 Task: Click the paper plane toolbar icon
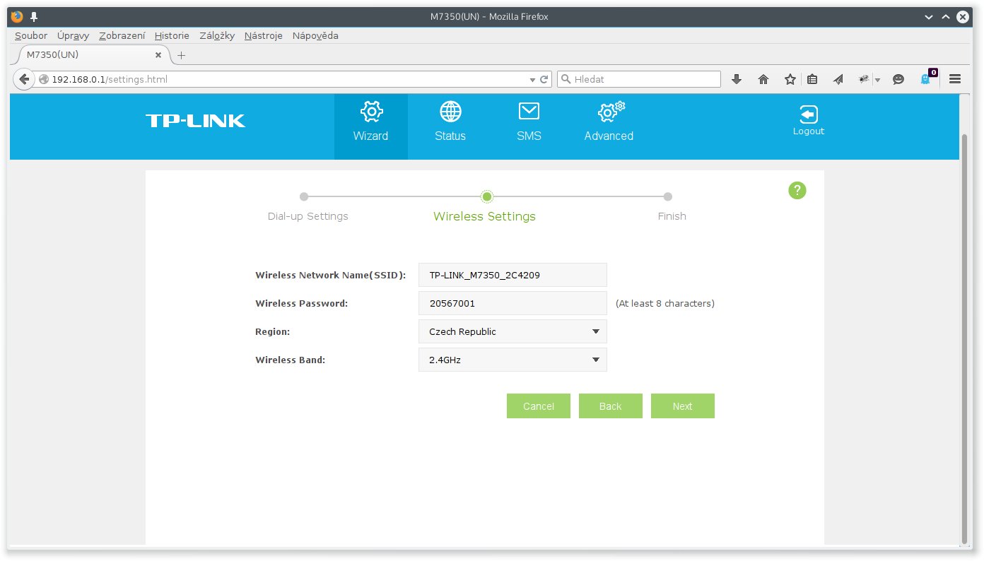pyautogui.click(x=838, y=79)
